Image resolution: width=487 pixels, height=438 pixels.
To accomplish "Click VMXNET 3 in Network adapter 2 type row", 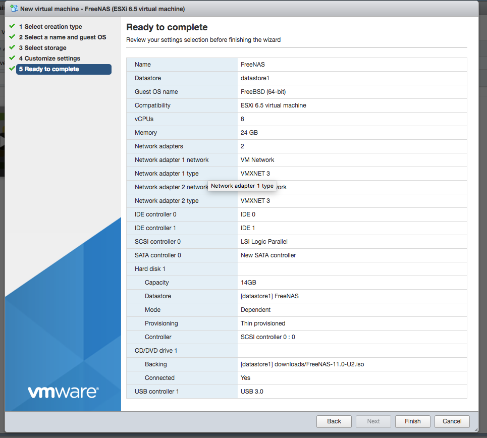I will tap(255, 201).
